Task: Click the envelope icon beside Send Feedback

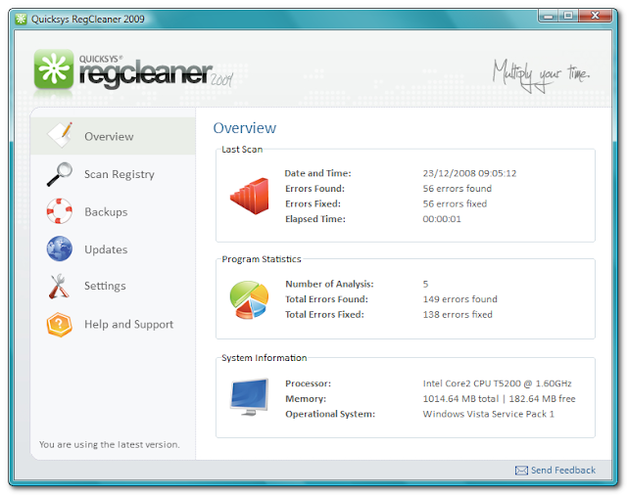Action: 521,471
